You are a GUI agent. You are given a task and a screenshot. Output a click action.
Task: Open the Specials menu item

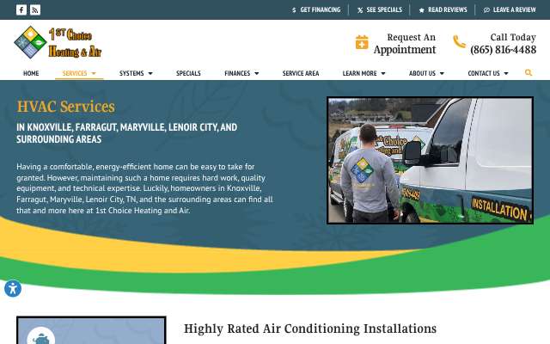[188, 73]
